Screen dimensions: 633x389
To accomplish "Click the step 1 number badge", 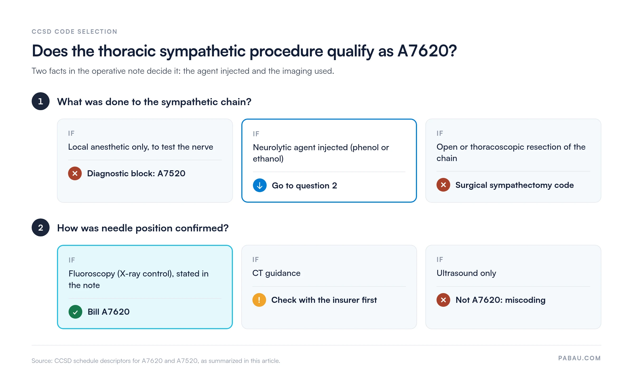I will (41, 101).
